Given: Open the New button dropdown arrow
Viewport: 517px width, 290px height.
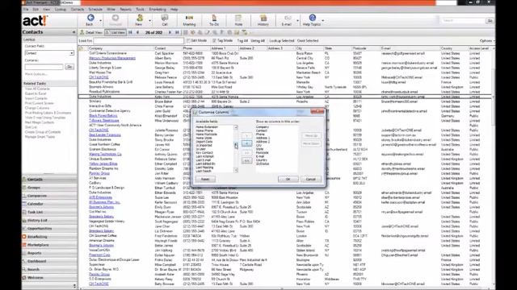Looking at the screenshot, I should coord(149,21).
